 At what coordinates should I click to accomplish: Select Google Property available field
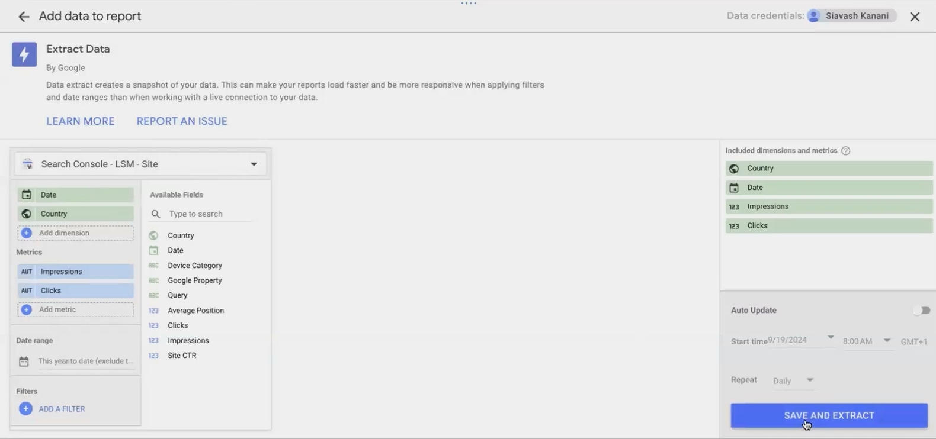195,280
